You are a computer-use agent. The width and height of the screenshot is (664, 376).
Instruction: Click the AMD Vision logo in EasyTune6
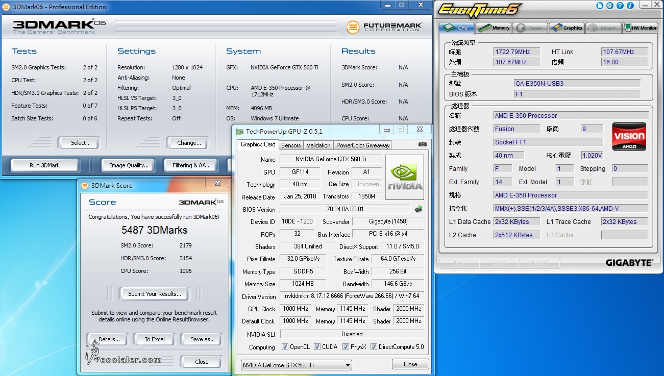(x=629, y=136)
